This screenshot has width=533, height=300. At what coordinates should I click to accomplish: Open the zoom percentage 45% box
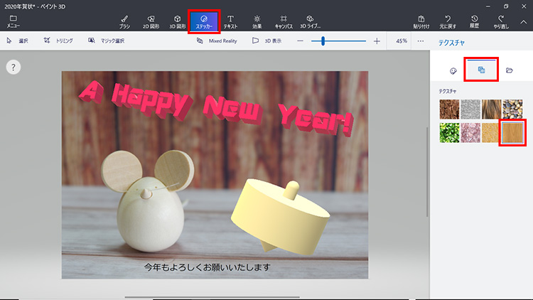(402, 41)
